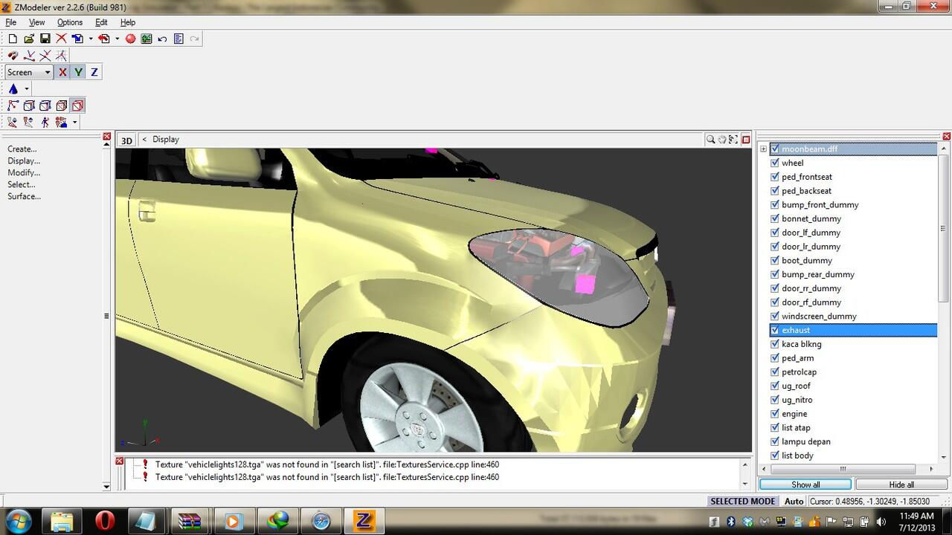Open the Options menu
This screenshot has height=535, width=952.
tap(70, 22)
